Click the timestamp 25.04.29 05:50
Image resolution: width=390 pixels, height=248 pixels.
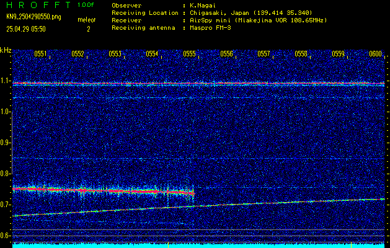[26, 29]
